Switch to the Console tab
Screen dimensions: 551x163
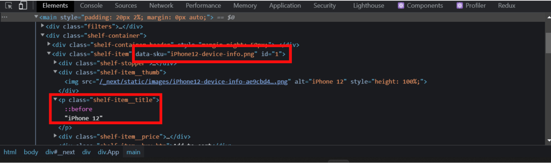(x=91, y=5)
